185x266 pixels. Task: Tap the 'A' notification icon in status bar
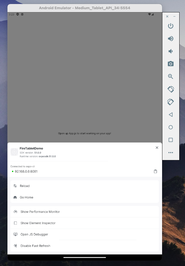[x=22, y=14]
